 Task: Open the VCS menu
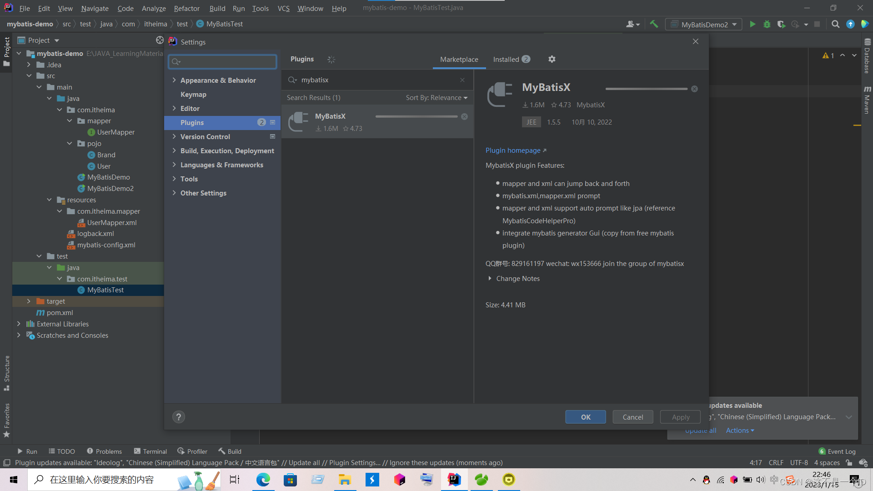pos(283,8)
